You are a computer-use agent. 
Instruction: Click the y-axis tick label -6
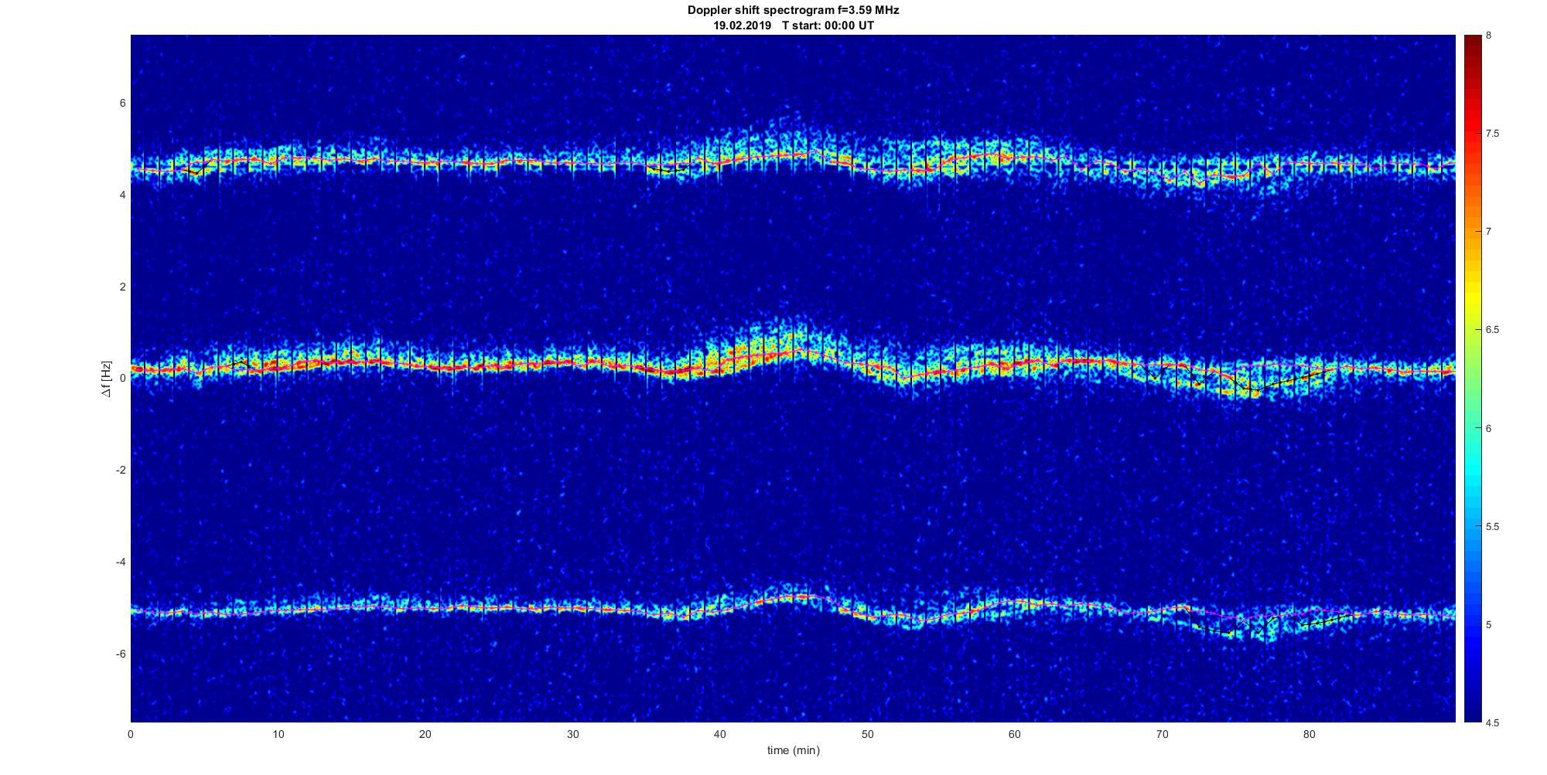[121, 654]
